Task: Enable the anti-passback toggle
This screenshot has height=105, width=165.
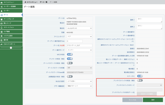Action: [x=140, y=81]
